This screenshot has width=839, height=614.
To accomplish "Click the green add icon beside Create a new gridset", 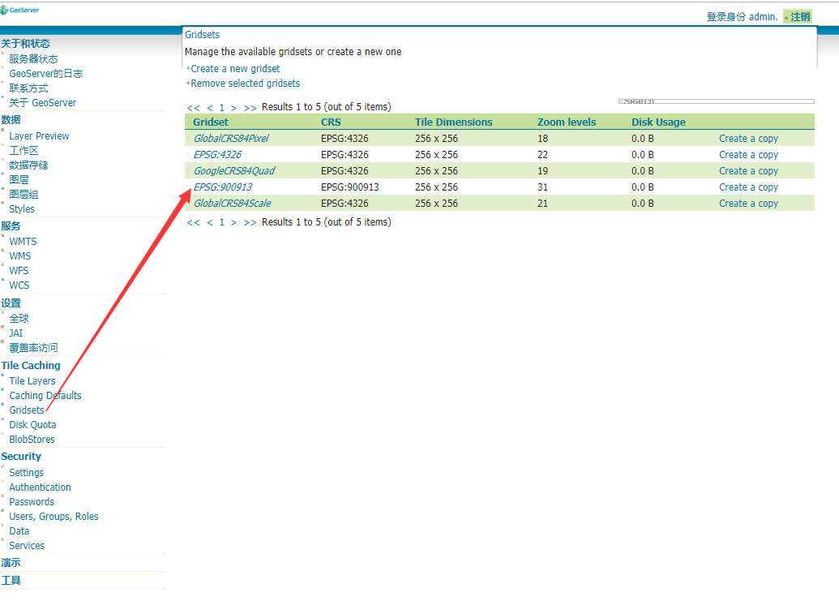I will [188, 69].
